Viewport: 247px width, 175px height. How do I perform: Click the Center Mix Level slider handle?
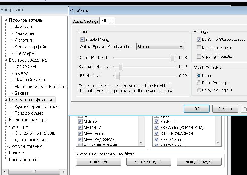[x=173, y=57]
